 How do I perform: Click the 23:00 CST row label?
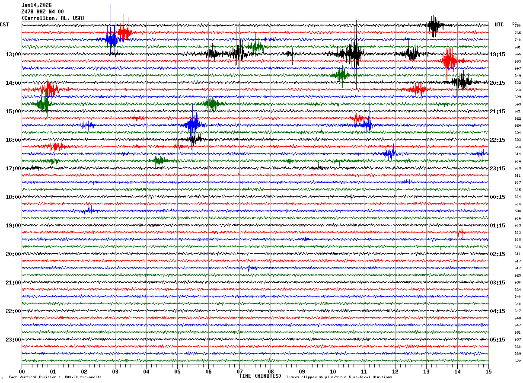coord(13,340)
